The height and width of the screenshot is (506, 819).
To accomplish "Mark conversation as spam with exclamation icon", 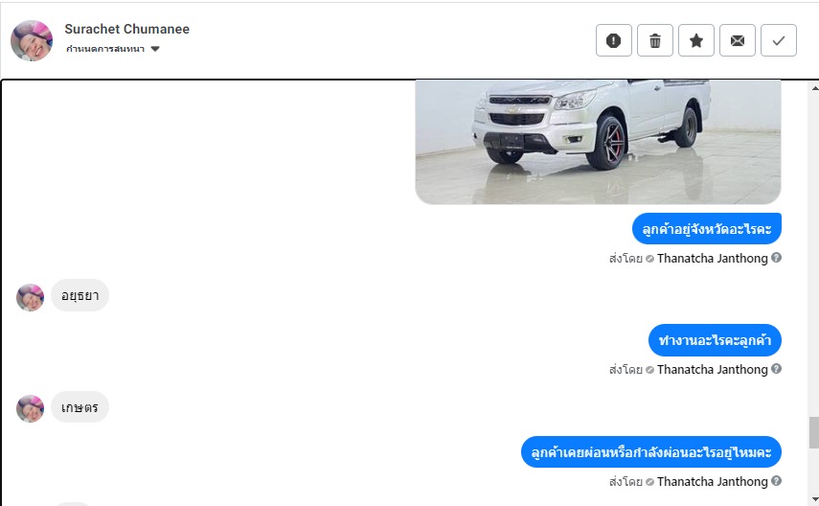I will (x=614, y=40).
